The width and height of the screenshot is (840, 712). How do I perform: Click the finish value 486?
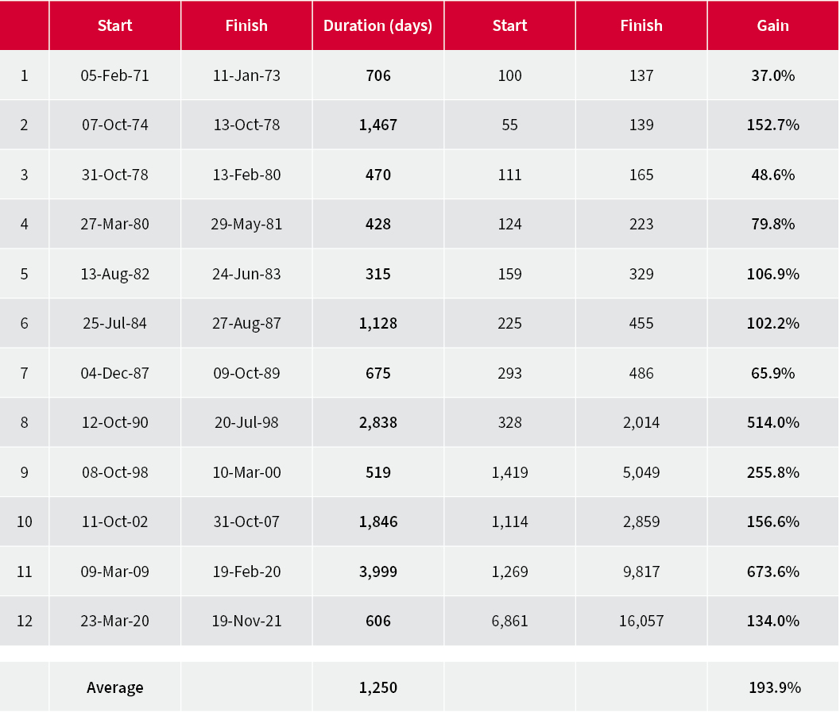pos(641,373)
